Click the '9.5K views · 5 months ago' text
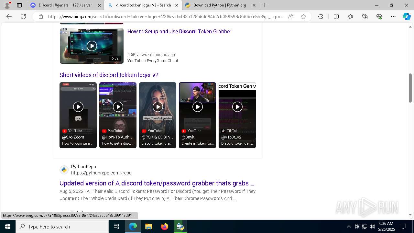The width and height of the screenshot is (414, 233). [151, 54]
